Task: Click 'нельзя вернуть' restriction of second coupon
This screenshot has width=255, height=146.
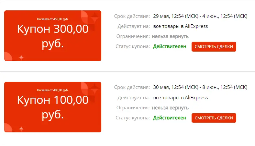Action: point(170,108)
